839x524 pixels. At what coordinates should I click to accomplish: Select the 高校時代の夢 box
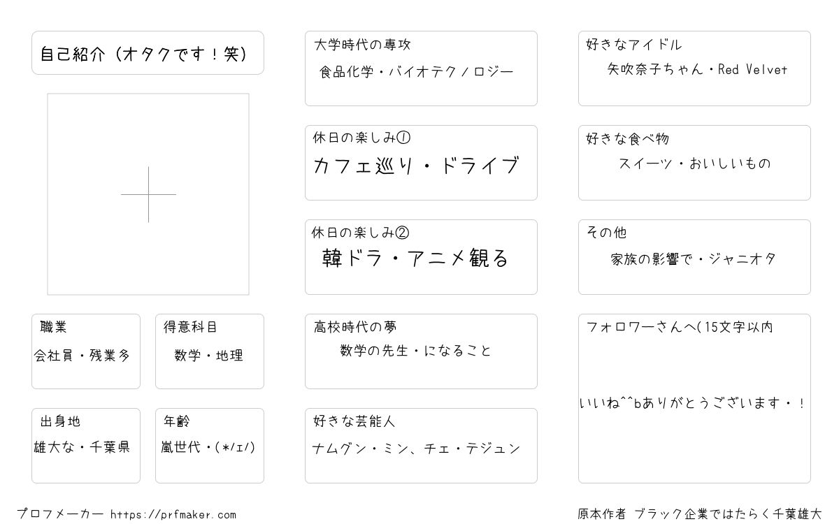[x=421, y=351]
